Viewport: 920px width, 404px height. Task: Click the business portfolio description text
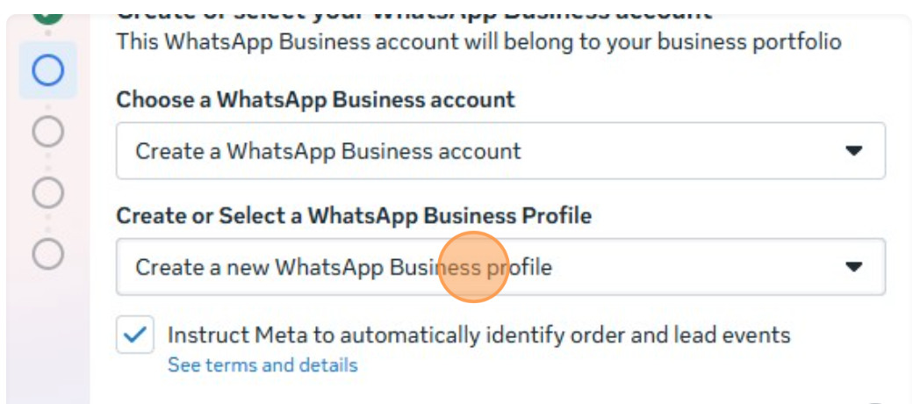(x=478, y=41)
